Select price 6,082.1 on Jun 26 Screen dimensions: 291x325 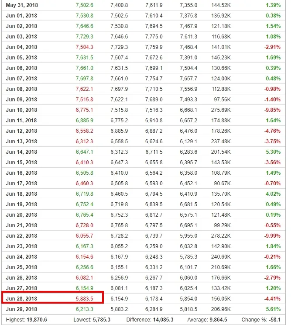click(x=85, y=278)
